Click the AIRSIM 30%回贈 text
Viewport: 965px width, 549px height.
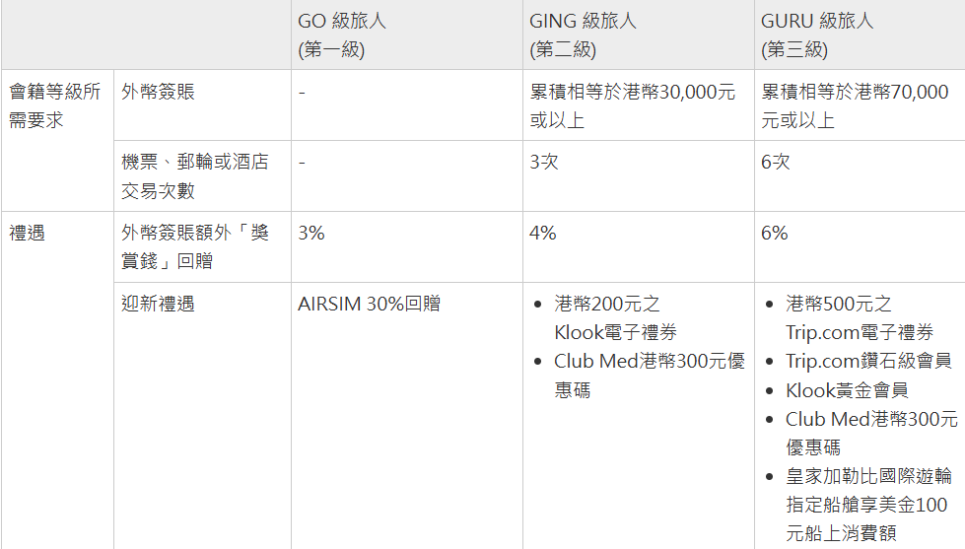[x=369, y=304]
